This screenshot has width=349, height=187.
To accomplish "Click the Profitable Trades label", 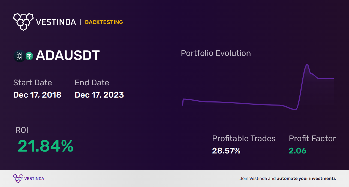I will (x=243, y=138).
